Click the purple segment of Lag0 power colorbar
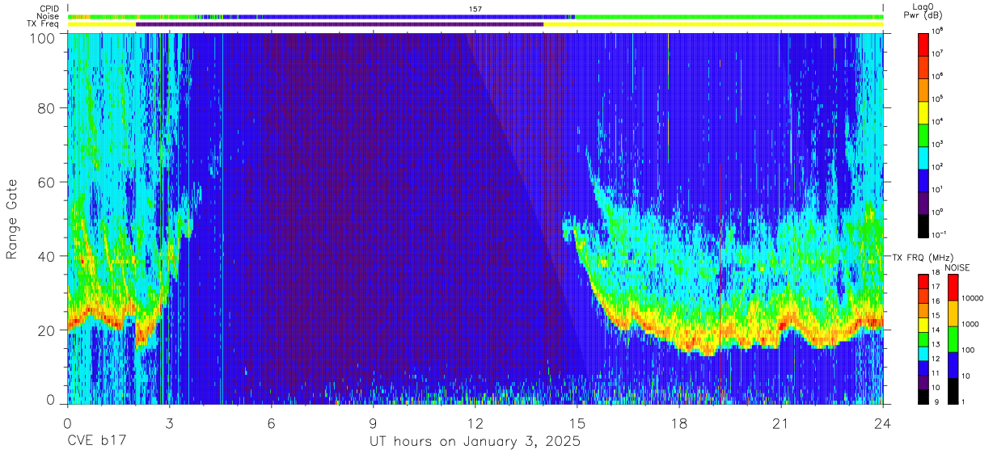The width and height of the screenshot is (993, 458). pos(923,201)
